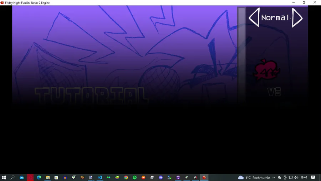The image size is (321, 181).
Task: Open the Windows Start menu
Action: coord(4,177)
